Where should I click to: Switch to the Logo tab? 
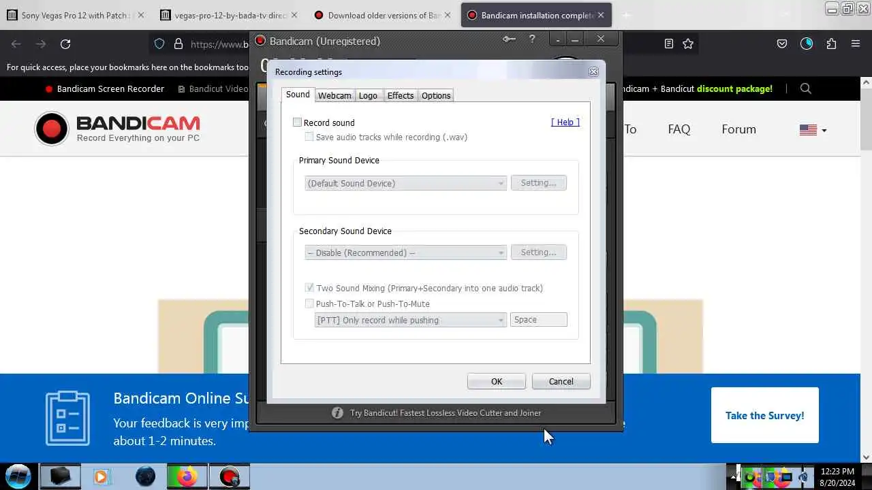point(368,95)
